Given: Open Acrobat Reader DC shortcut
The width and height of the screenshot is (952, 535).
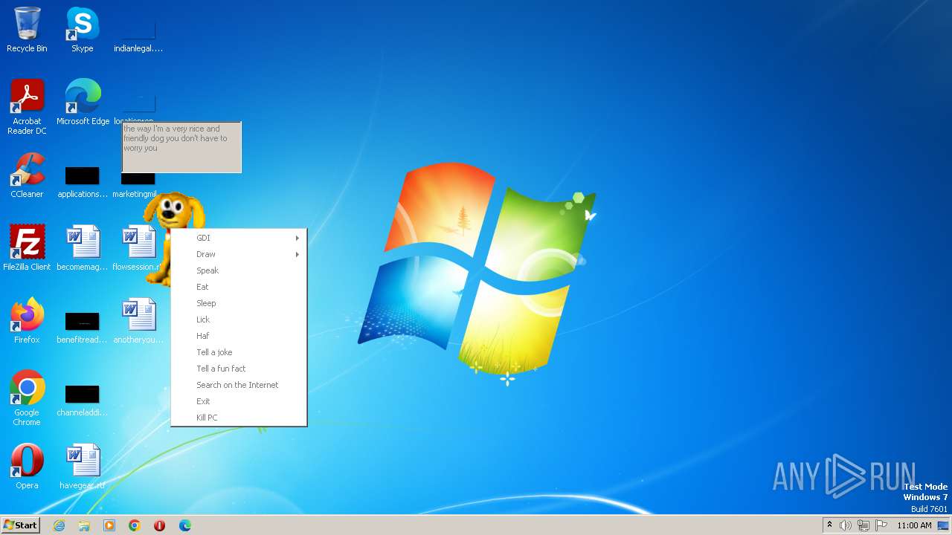Looking at the screenshot, I should (27, 107).
